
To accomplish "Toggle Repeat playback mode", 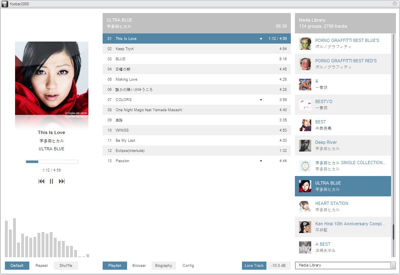I will (42, 266).
